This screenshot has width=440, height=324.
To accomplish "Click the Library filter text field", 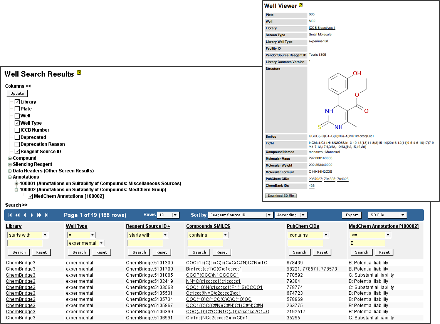I will point(25,243).
